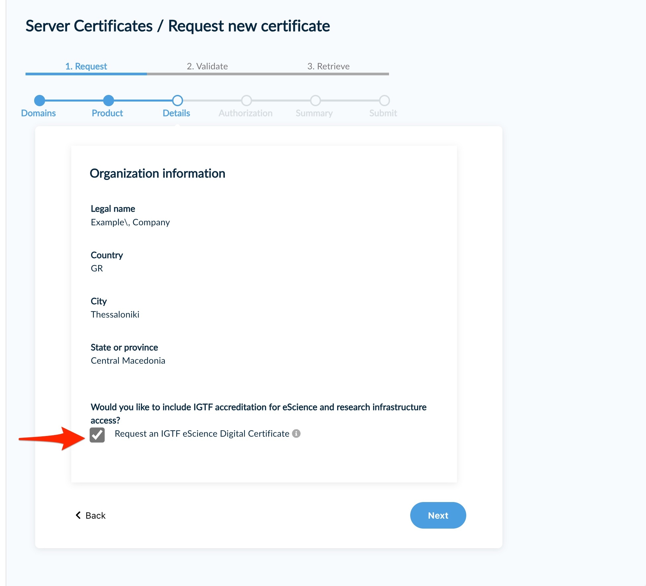The image size is (646, 586).
Task: Click the Product step circle
Action: [x=108, y=101]
